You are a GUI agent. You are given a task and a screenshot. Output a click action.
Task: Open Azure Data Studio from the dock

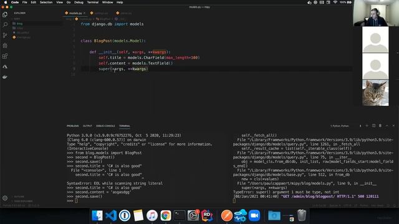point(240,216)
